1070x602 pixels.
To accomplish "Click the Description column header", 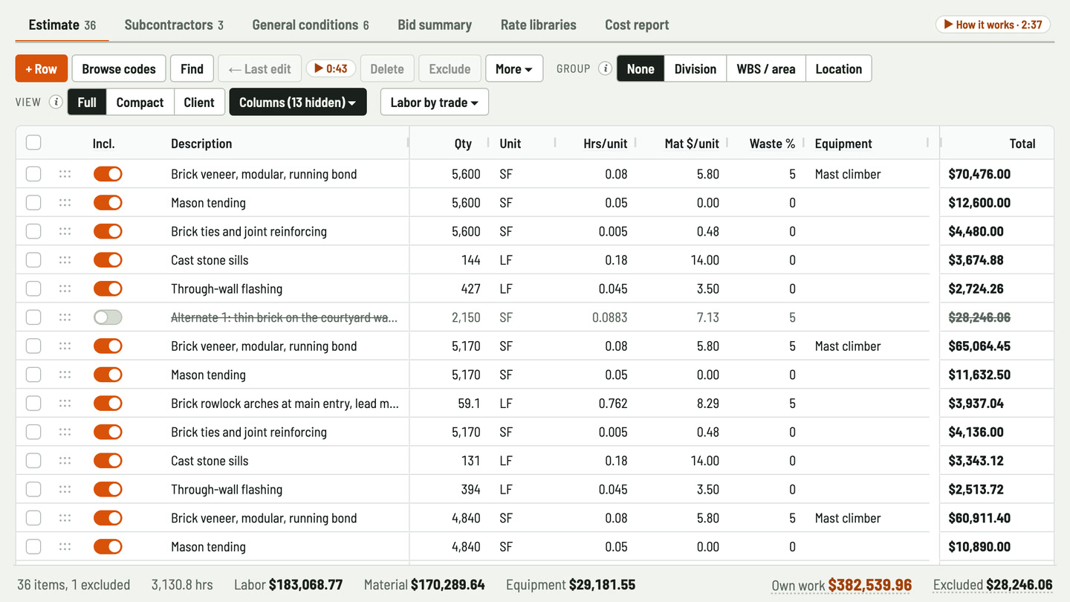I will tap(201, 143).
